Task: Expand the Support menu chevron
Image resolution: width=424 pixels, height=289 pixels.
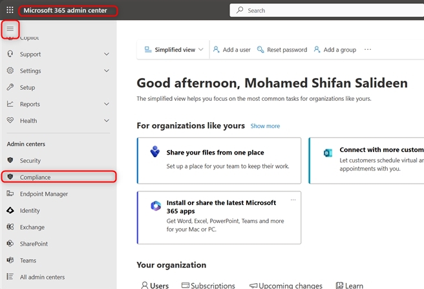Action: [107, 54]
